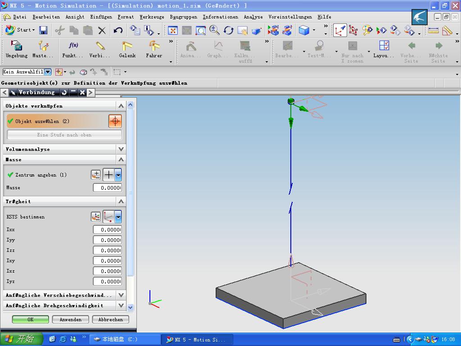Click the Save floppy disk icon
The height and width of the screenshot is (346, 461).
click(x=44, y=30)
